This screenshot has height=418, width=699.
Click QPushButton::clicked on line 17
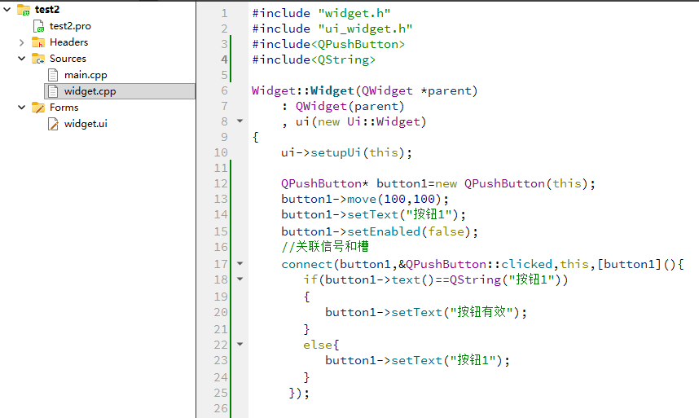coord(479,264)
